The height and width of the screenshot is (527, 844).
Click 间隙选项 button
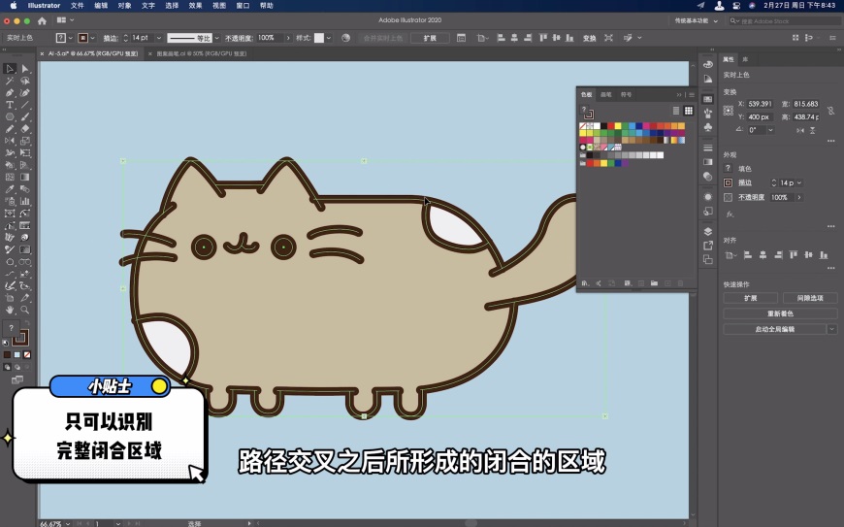[x=810, y=298]
